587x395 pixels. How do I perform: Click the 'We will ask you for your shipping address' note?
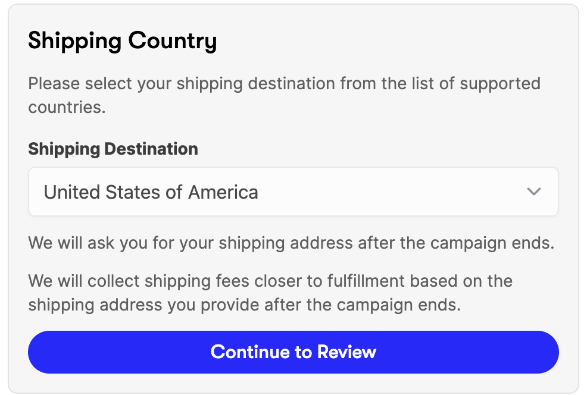point(291,243)
